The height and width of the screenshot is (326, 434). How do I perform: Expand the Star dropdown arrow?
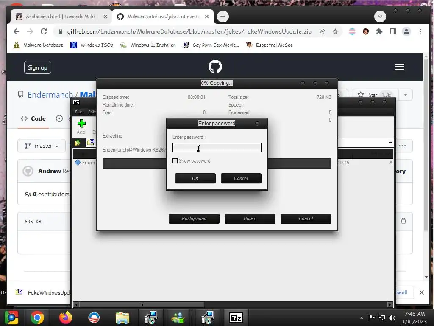(x=406, y=95)
